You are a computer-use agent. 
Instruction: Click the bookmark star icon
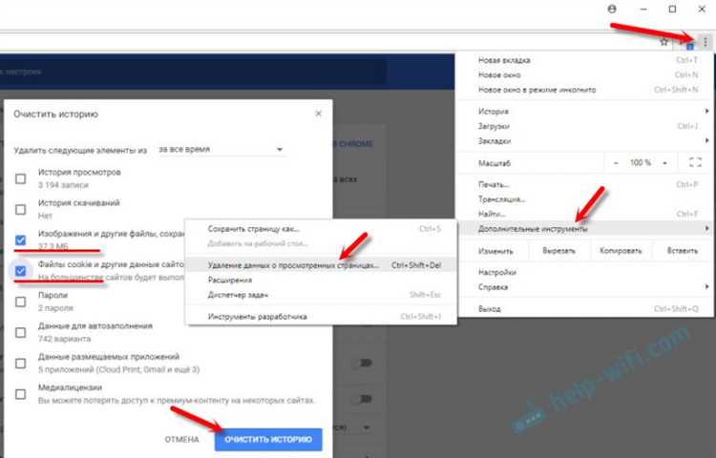tap(663, 42)
